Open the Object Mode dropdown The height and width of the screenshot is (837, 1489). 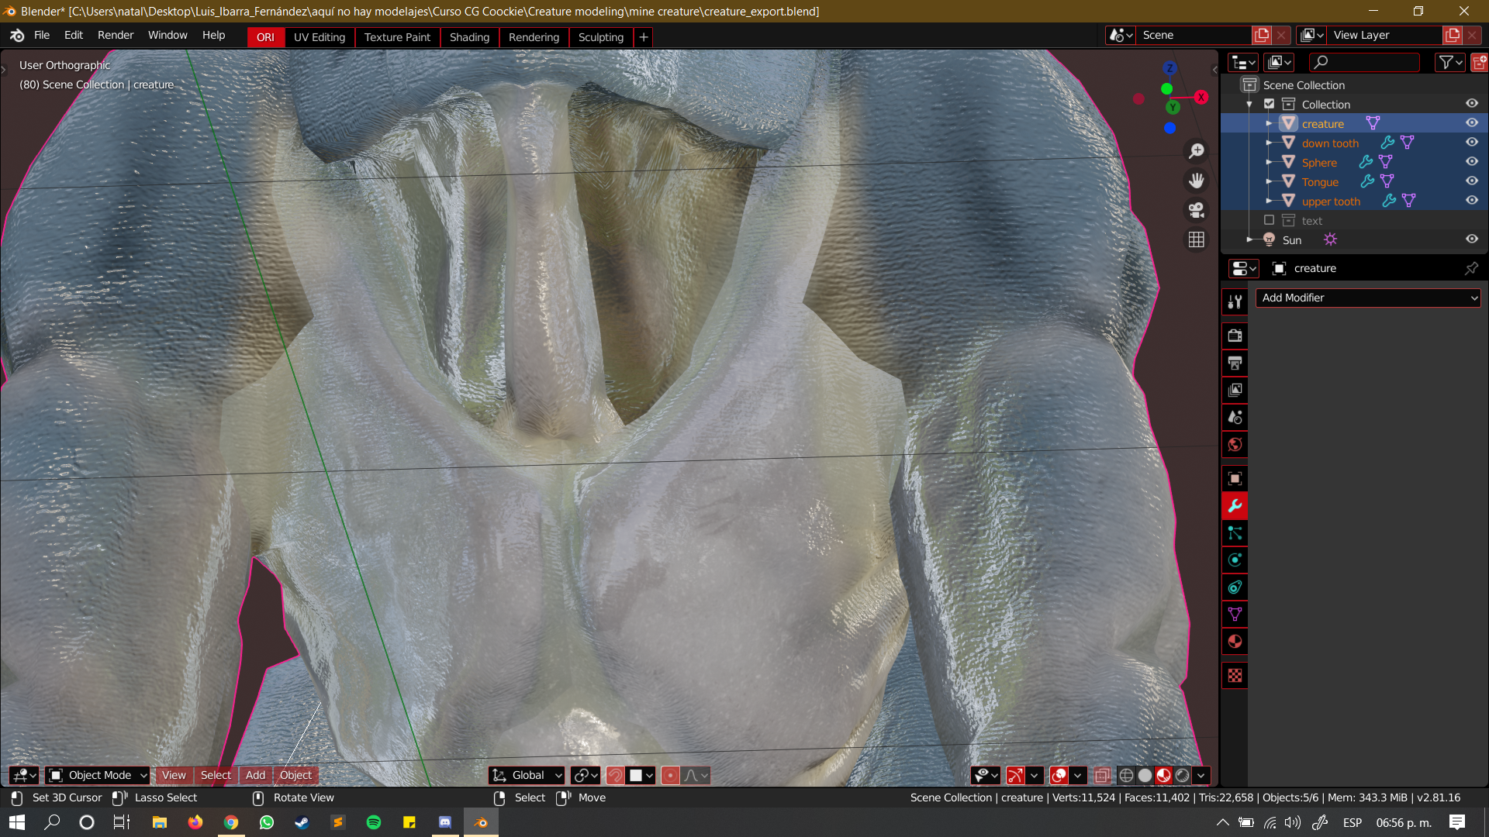pos(98,775)
